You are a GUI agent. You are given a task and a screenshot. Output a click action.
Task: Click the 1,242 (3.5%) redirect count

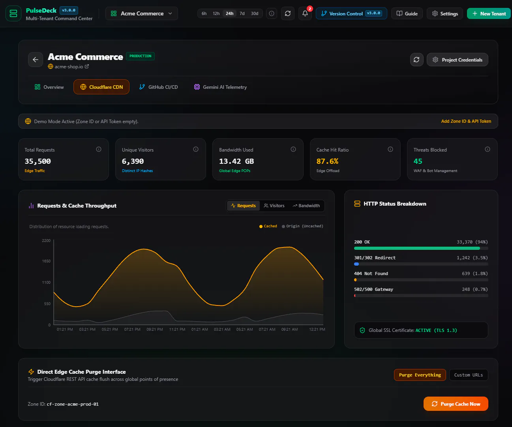coord(472,258)
